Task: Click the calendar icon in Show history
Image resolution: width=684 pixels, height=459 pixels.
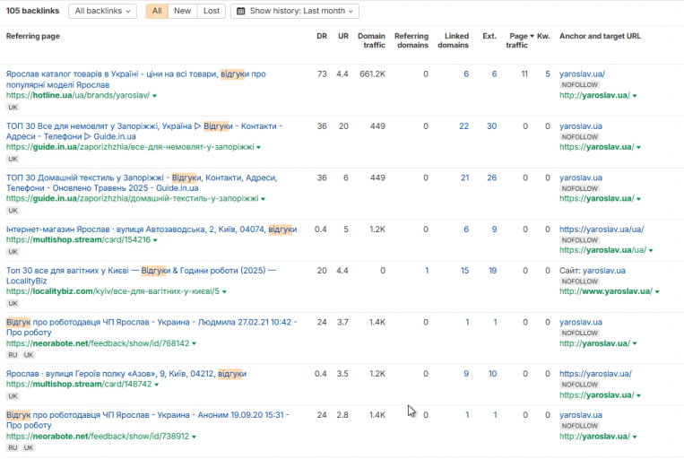Action: (x=241, y=11)
